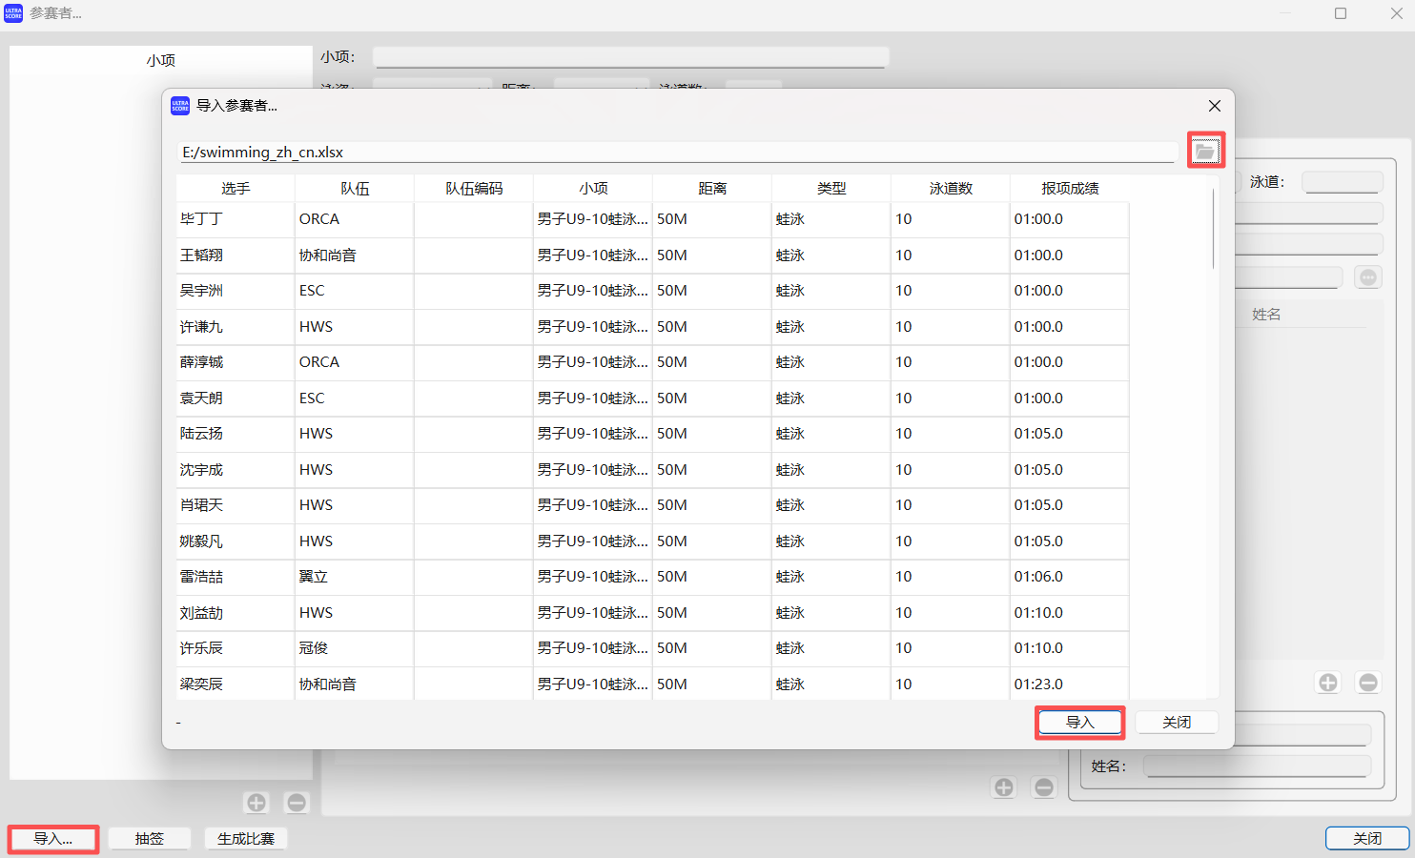Viewport: 1415px width, 858px height.
Task: Open the folder browse icon beside the file path
Action: (x=1206, y=150)
